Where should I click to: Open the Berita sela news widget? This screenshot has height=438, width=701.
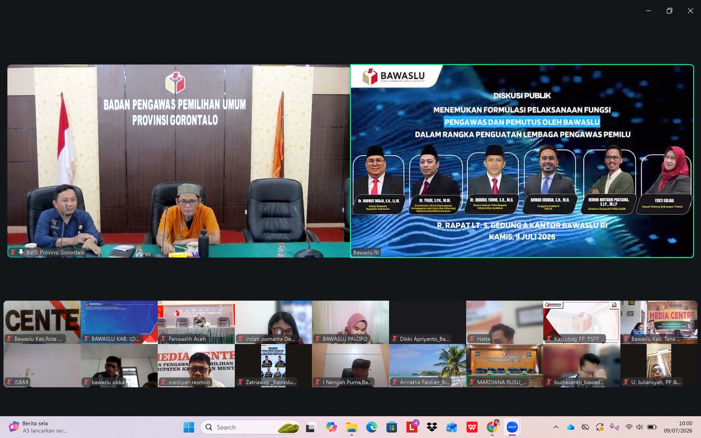point(39,427)
